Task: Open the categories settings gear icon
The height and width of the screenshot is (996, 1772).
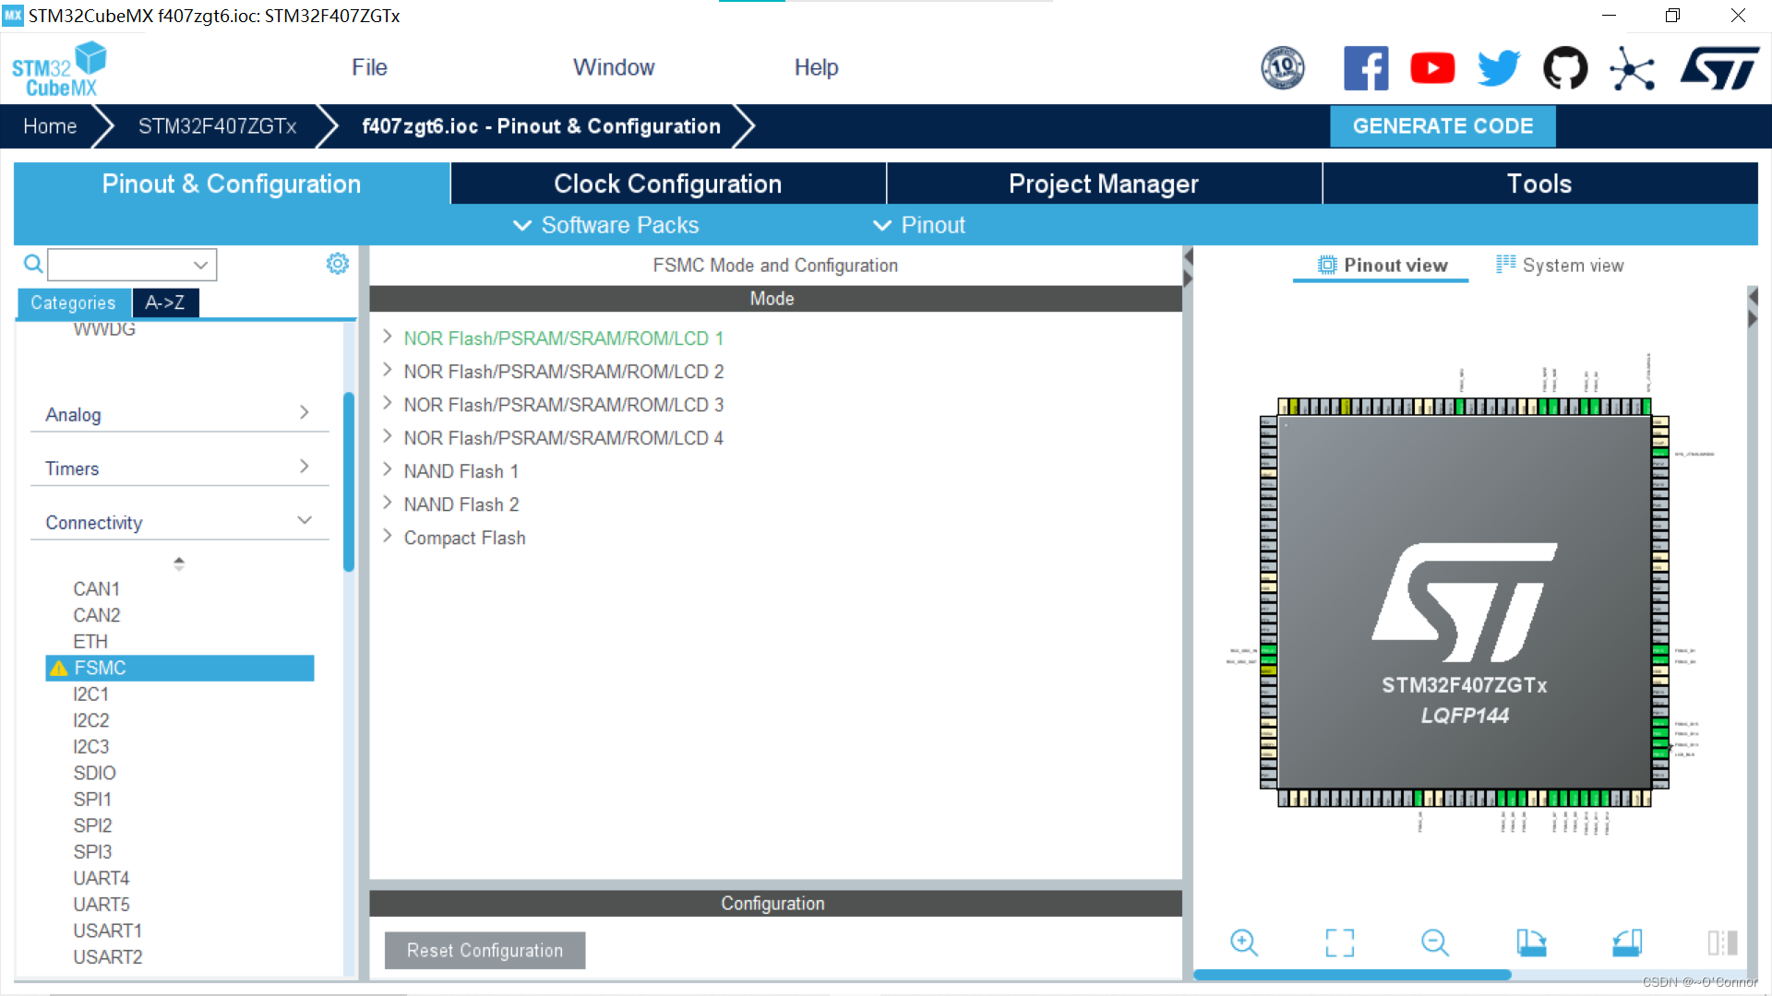Action: tap(338, 265)
